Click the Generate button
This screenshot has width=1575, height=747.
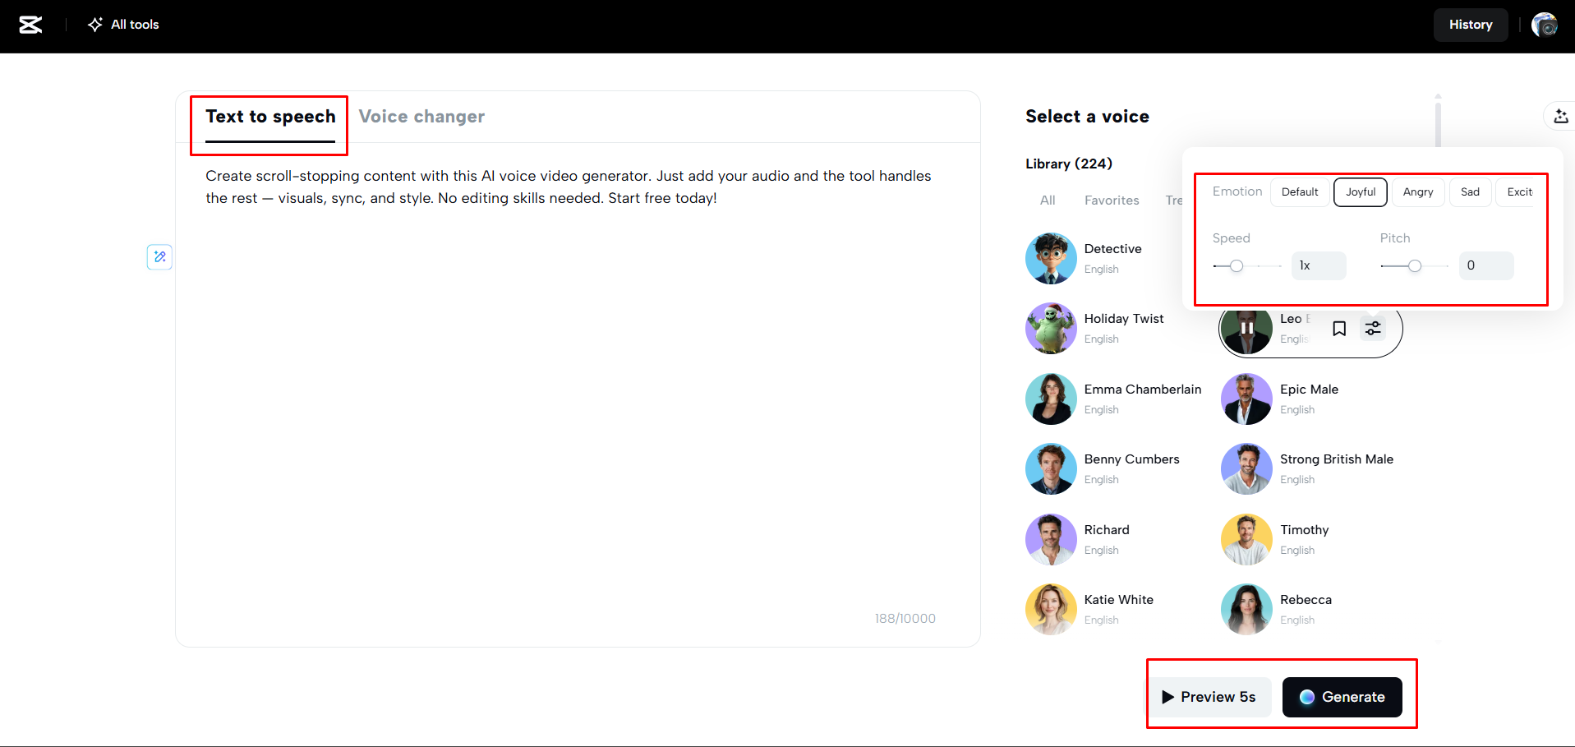1342,697
